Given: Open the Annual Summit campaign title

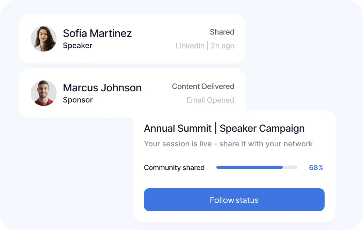Looking at the screenshot, I should click(x=178, y=128).
